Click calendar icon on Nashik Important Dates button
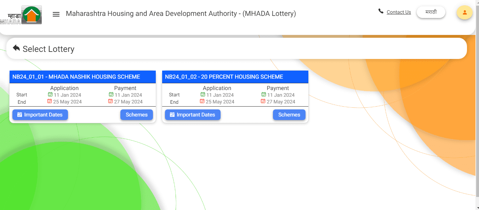This screenshot has height=210, width=479. click(19, 115)
